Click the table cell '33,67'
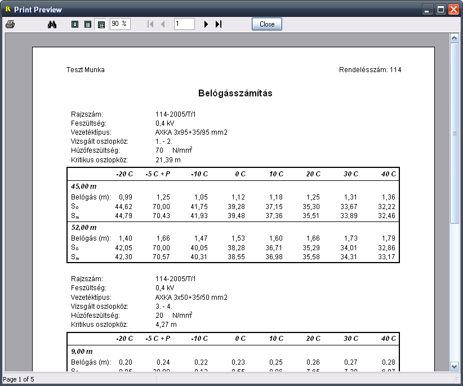This screenshot has height=386, width=463. click(349, 207)
